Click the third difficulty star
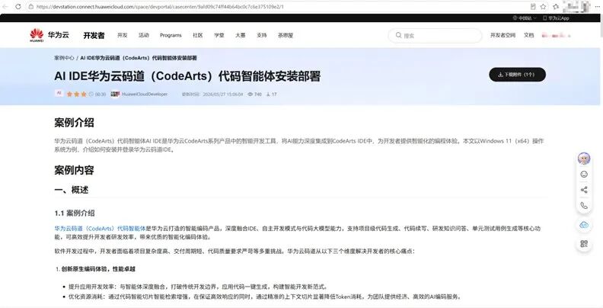The height and width of the screenshot is (308, 603). 84,94
